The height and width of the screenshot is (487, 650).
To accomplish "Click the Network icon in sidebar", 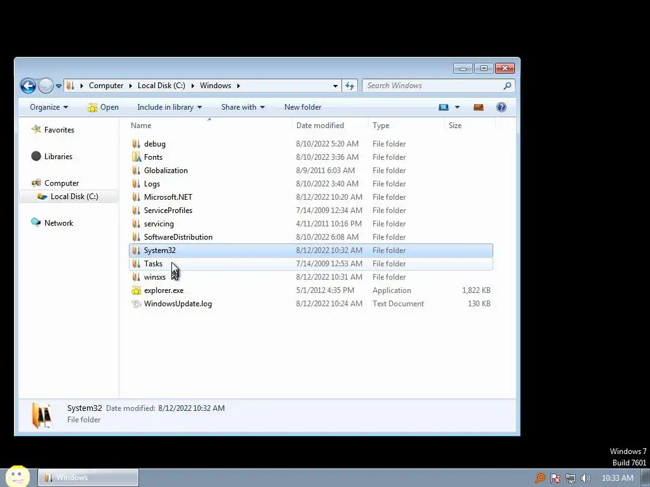I will coord(36,223).
